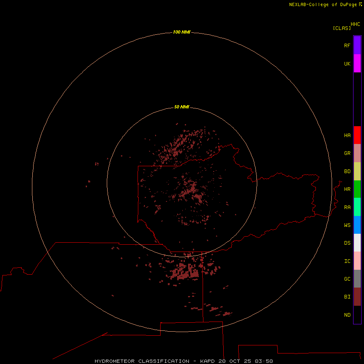The width and height of the screenshot is (364, 364).
Task: Click the BD legend label
Action: pos(347,171)
